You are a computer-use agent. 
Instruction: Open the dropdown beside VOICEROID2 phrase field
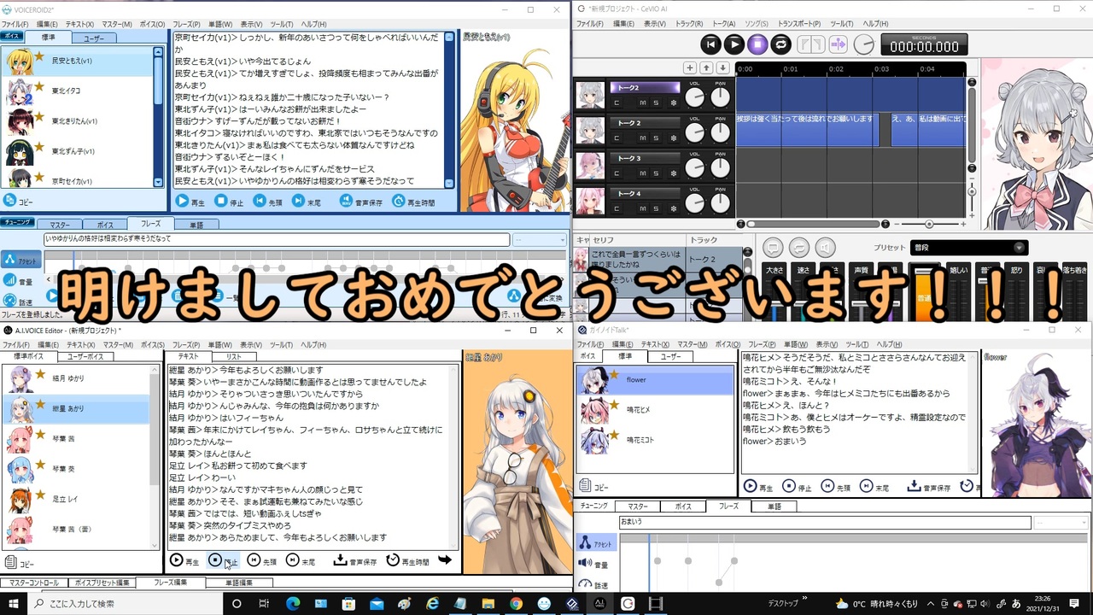click(540, 240)
